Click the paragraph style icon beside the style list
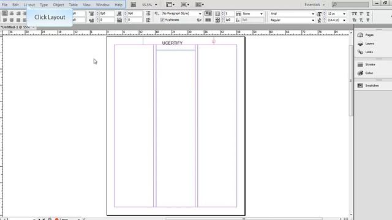The width and height of the screenshot is (392, 220). (x=157, y=13)
